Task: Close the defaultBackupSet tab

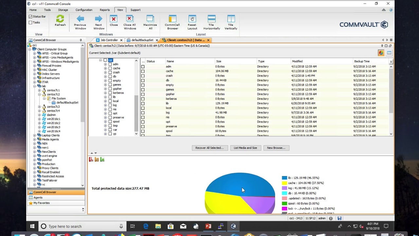Action: point(156,40)
